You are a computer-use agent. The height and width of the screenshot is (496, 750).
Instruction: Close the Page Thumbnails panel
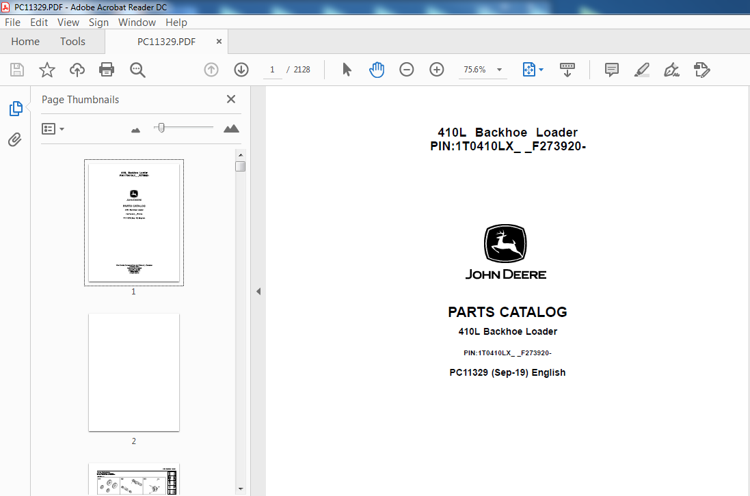231,99
